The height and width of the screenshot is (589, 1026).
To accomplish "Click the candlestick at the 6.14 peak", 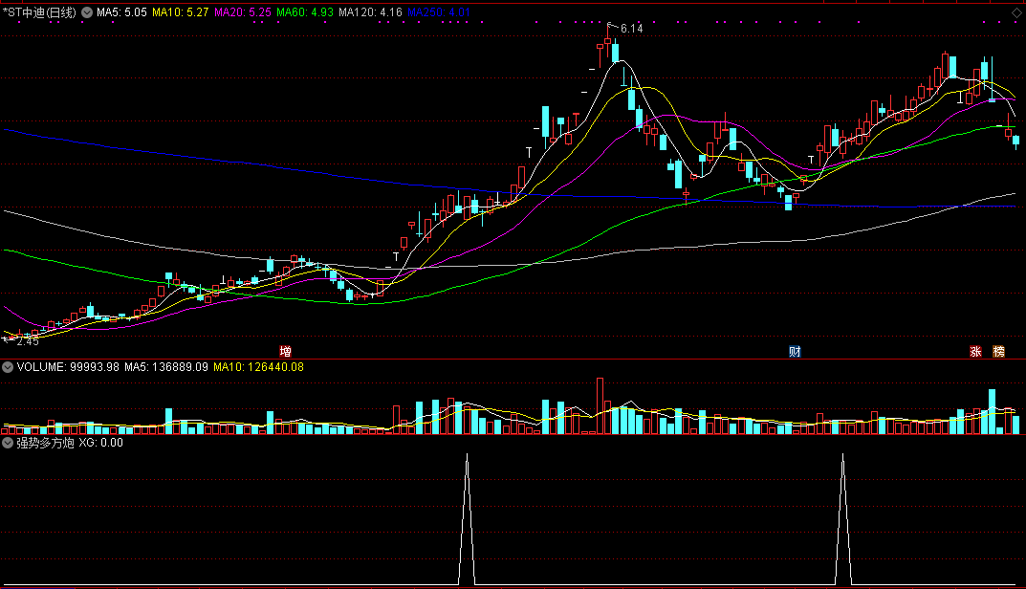I will [x=608, y=42].
